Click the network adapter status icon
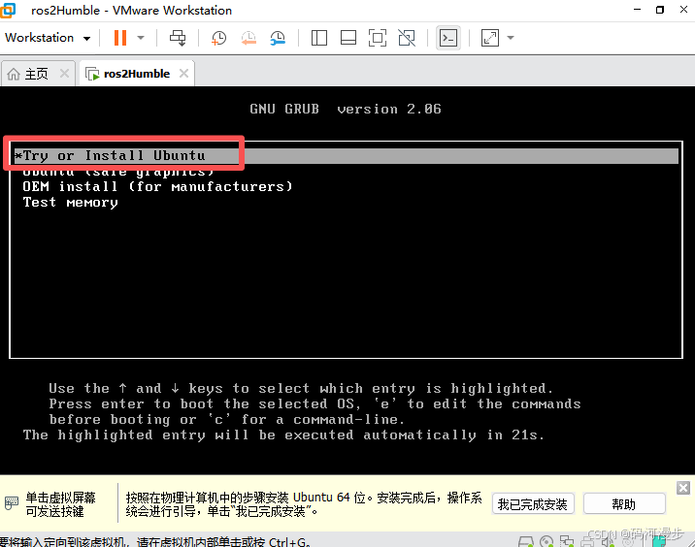Screen dimensions: 695x547 coord(567,541)
